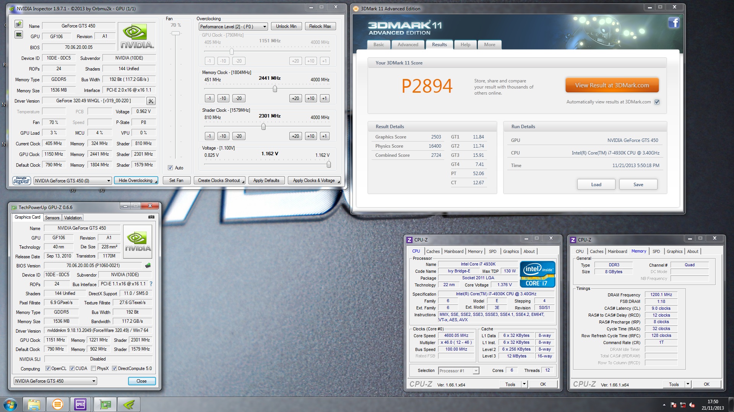Adjust the Shader Clock slider handle
The height and width of the screenshot is (412, 734).
click(x=263, y=127)
